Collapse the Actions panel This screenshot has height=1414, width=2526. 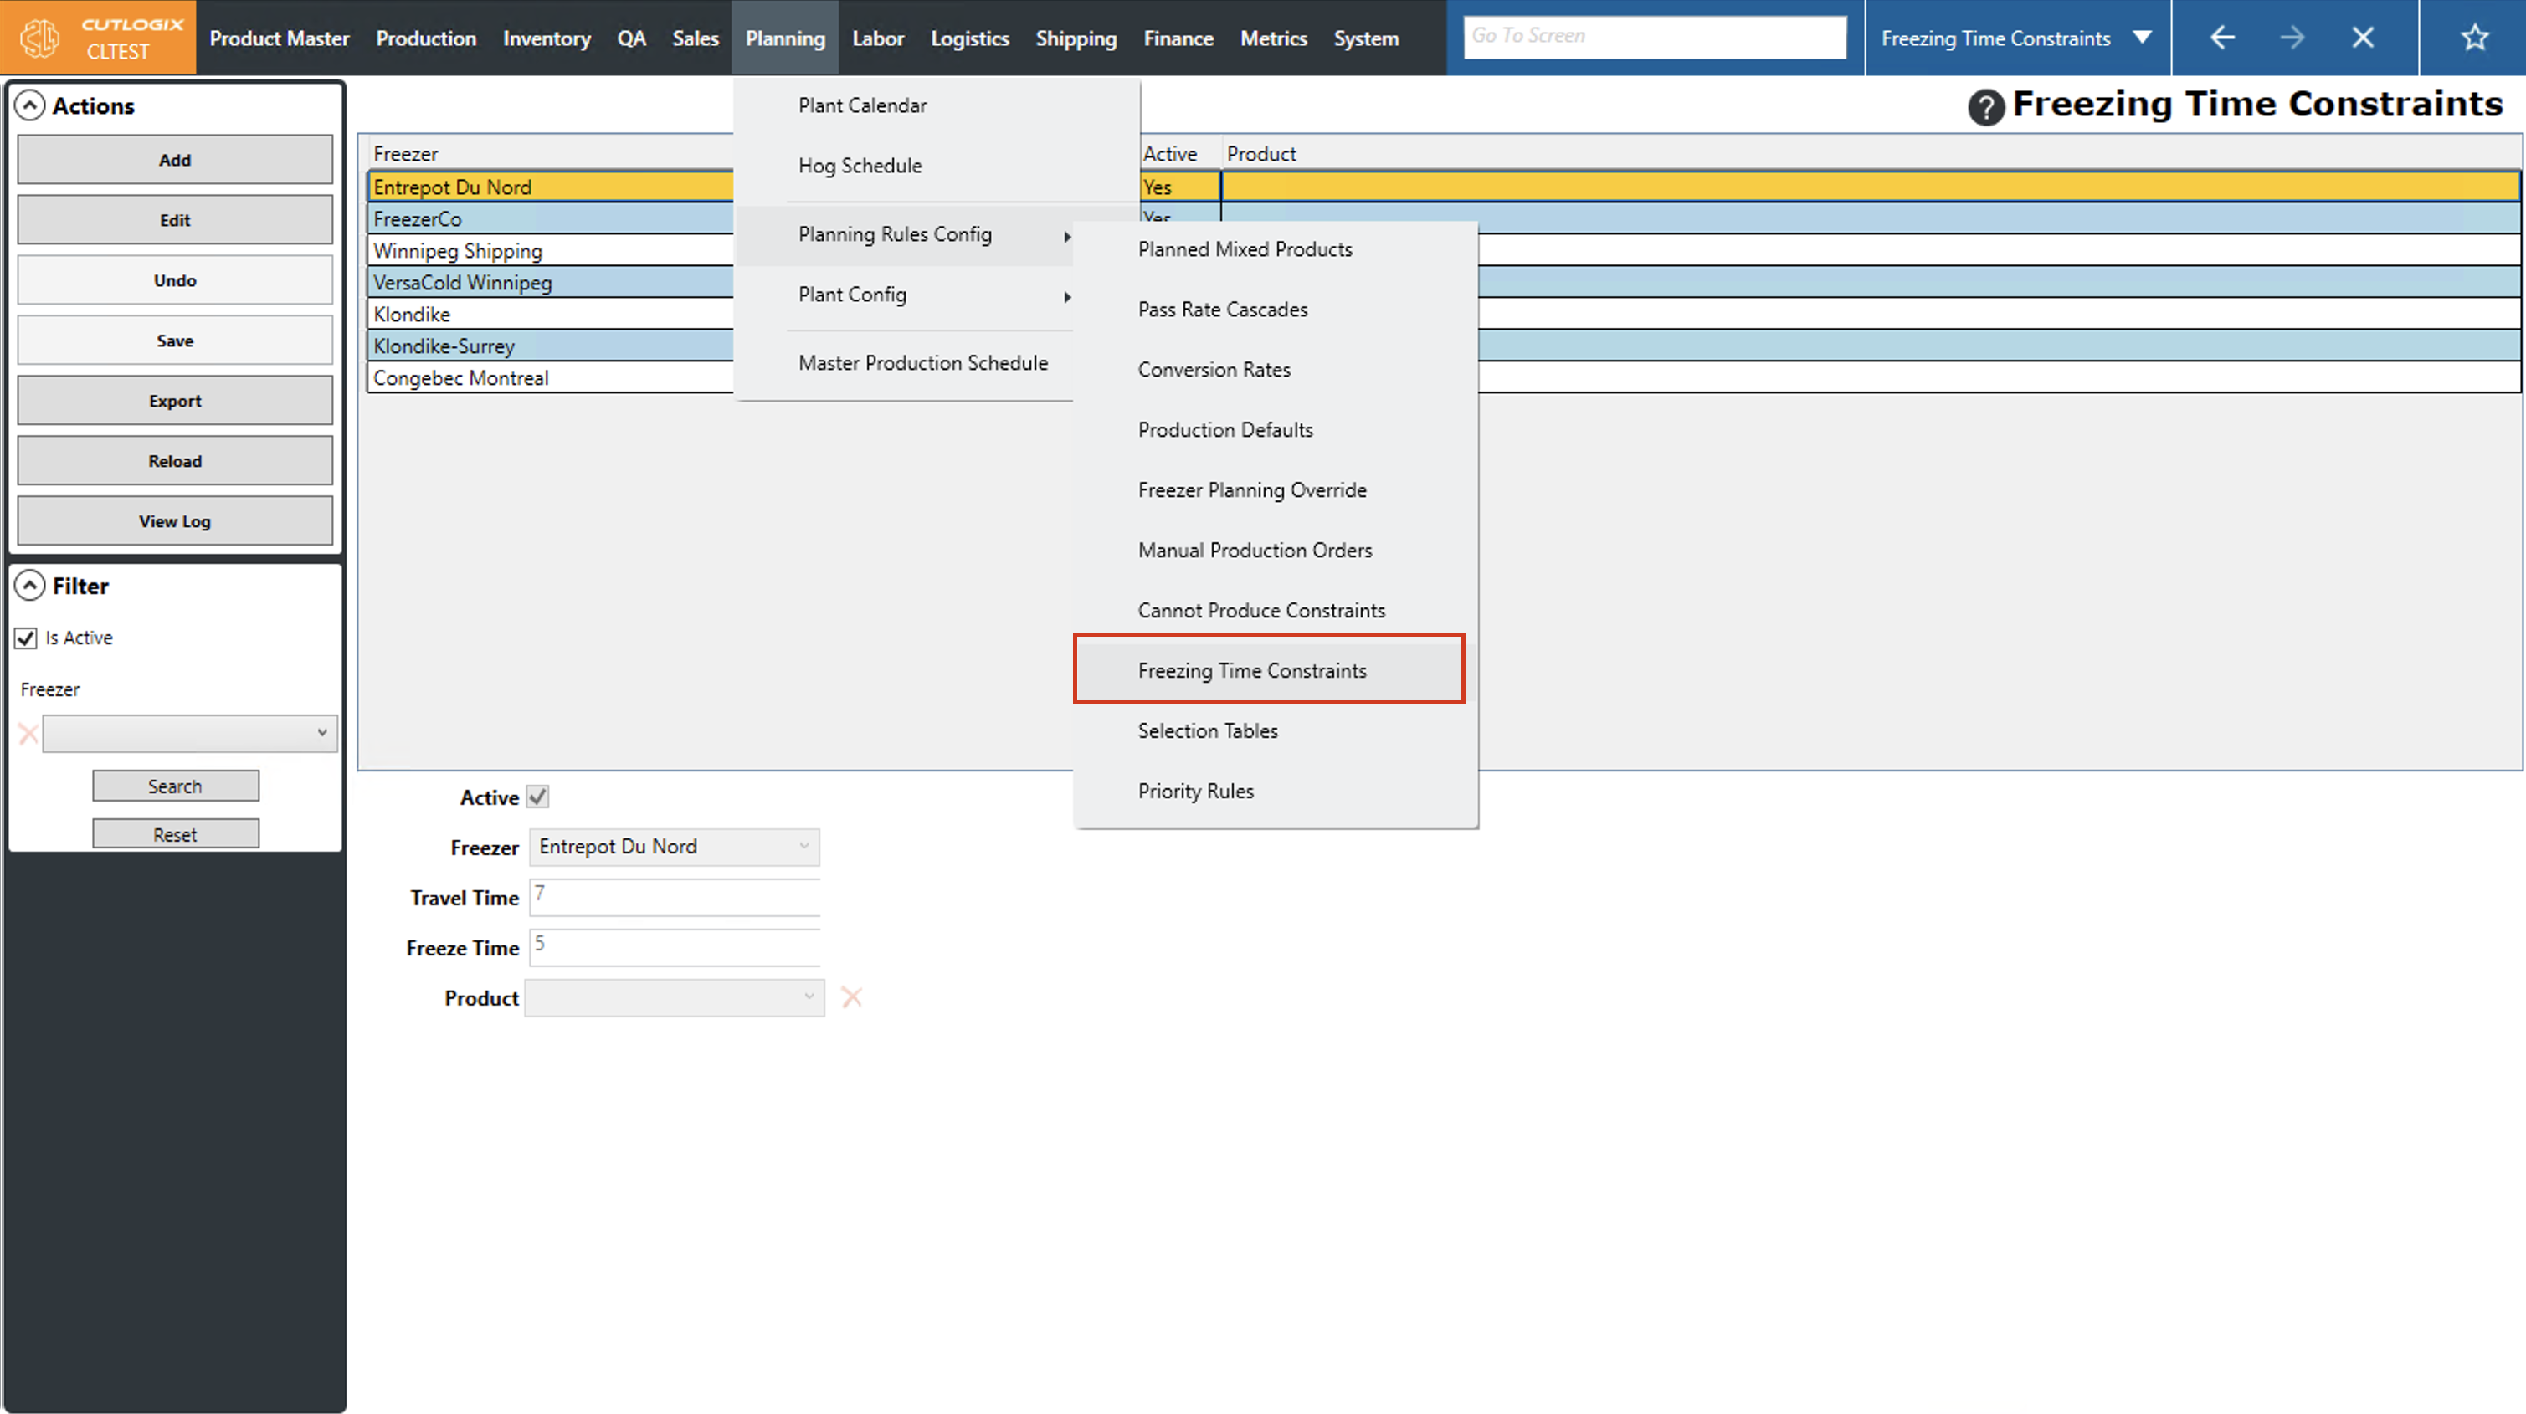pos(30,106)
